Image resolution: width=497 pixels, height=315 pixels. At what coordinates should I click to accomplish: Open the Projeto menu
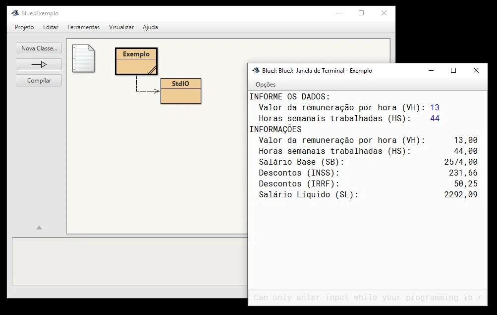[x=24, y=27]
